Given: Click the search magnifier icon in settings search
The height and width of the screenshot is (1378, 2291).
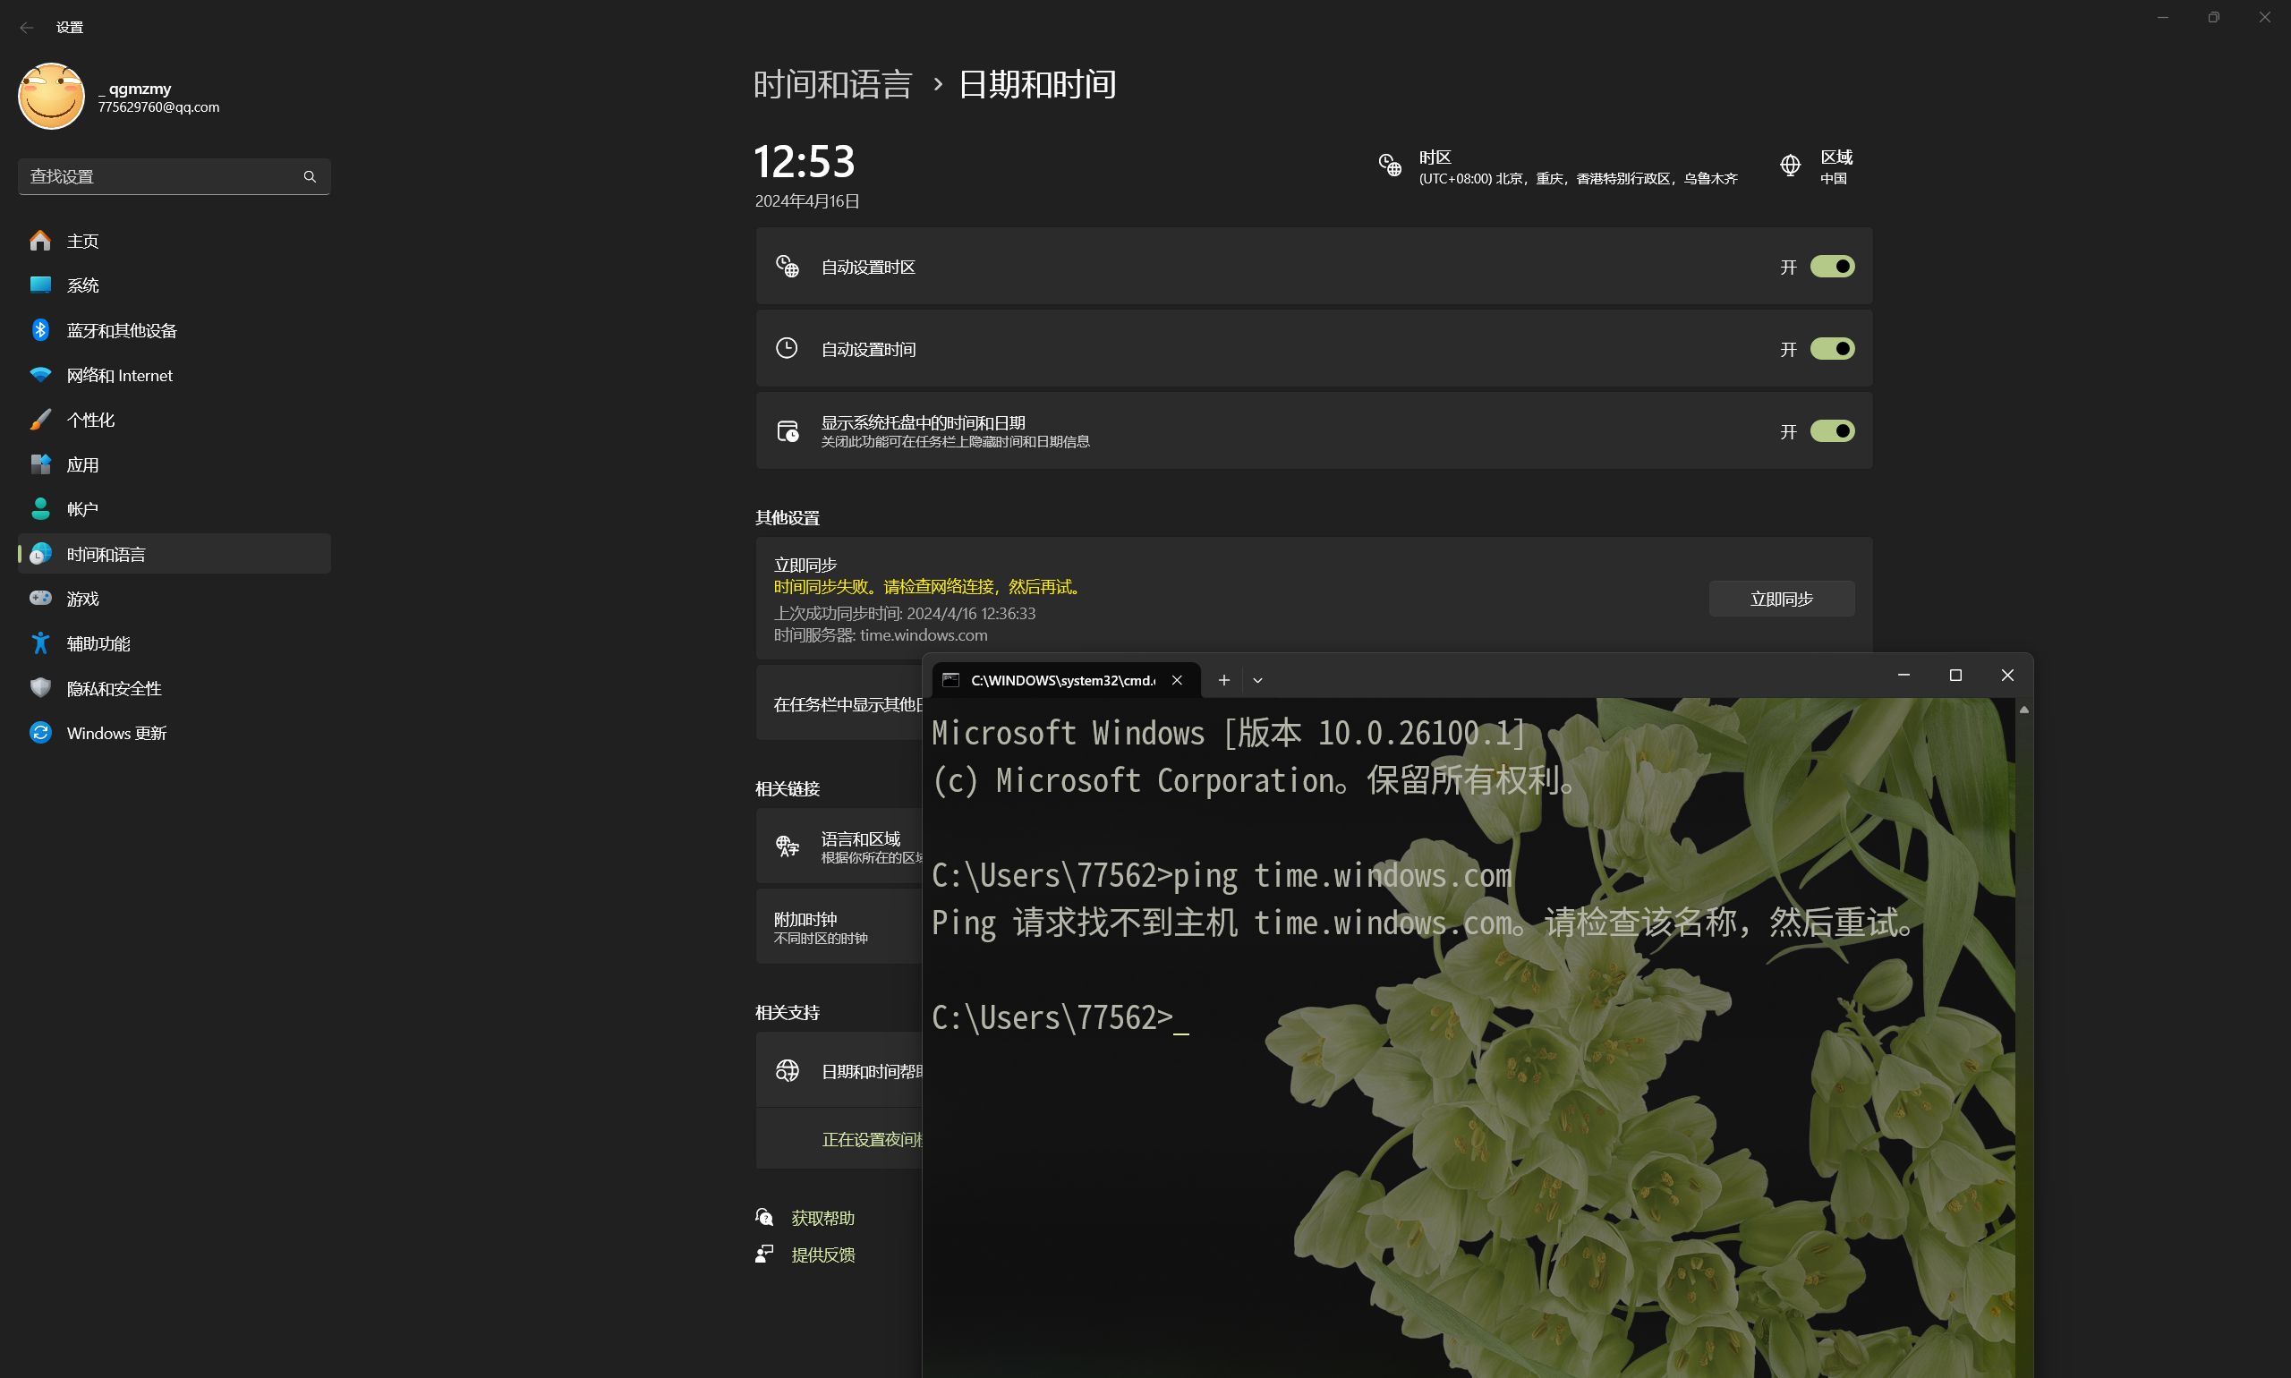Looking at the screenshot, I should pos(311,176).
